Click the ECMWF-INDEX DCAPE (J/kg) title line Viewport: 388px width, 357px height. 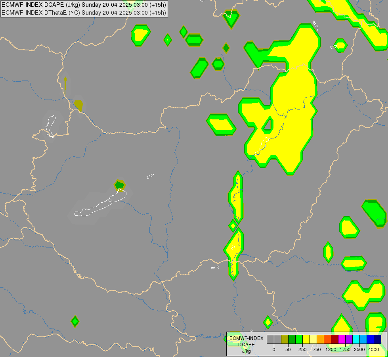tap(84, 5)
